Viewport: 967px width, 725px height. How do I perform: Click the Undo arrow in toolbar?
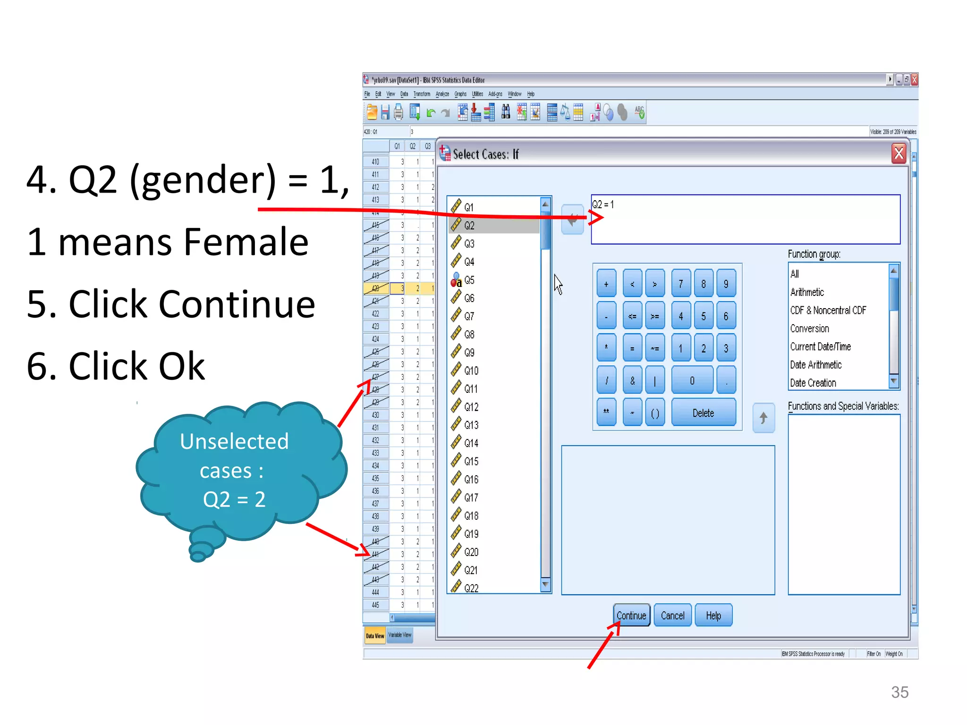click(431, 113)
